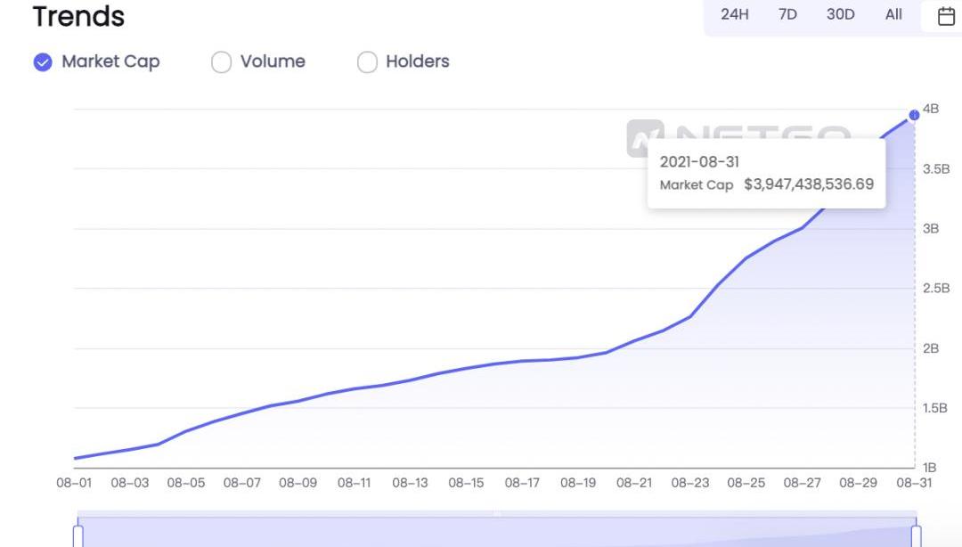Image resolution: width=962 pixels, height=547 pixels.
Task: Click the 08-23 x-axis date label
Action: [x=690, y=483]
